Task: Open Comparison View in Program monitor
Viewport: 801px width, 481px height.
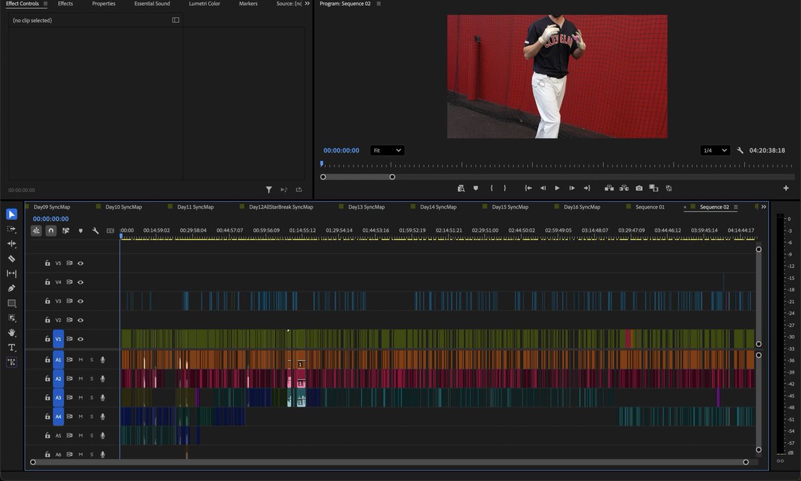Action: coord(653,189)
